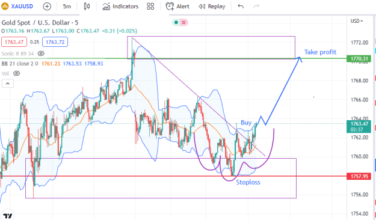Change the 5m timeframe interval
Viewport: 376px width, 220px height.
[x=67, y=7]
